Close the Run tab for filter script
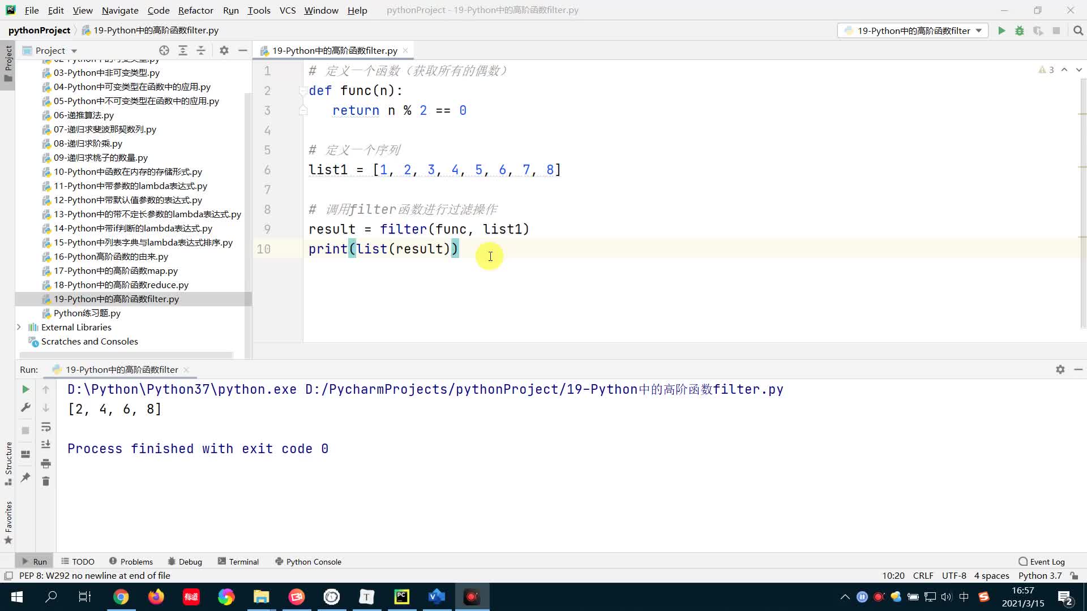This screenshot has width=1087, height=611. click(186, 369)
